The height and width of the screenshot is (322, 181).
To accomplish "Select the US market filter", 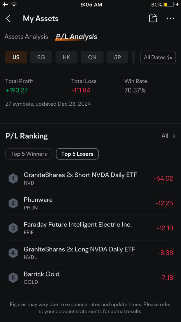I will (x=16, y=57).
